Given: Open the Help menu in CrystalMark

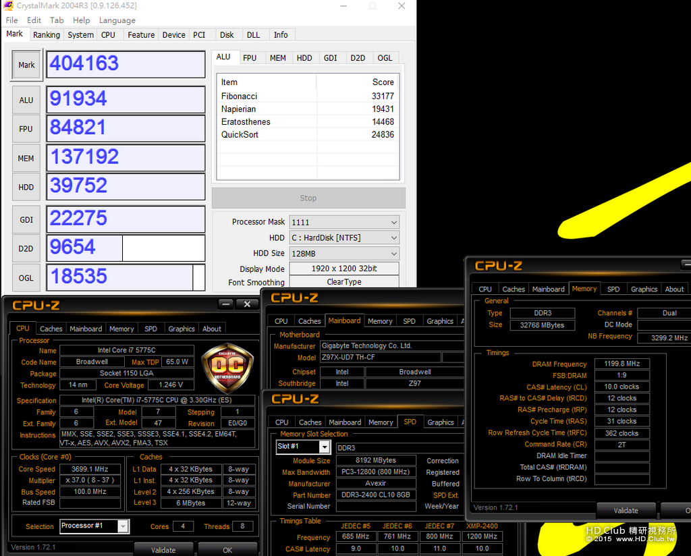Looking at the screenshot, I should point(82,20).
